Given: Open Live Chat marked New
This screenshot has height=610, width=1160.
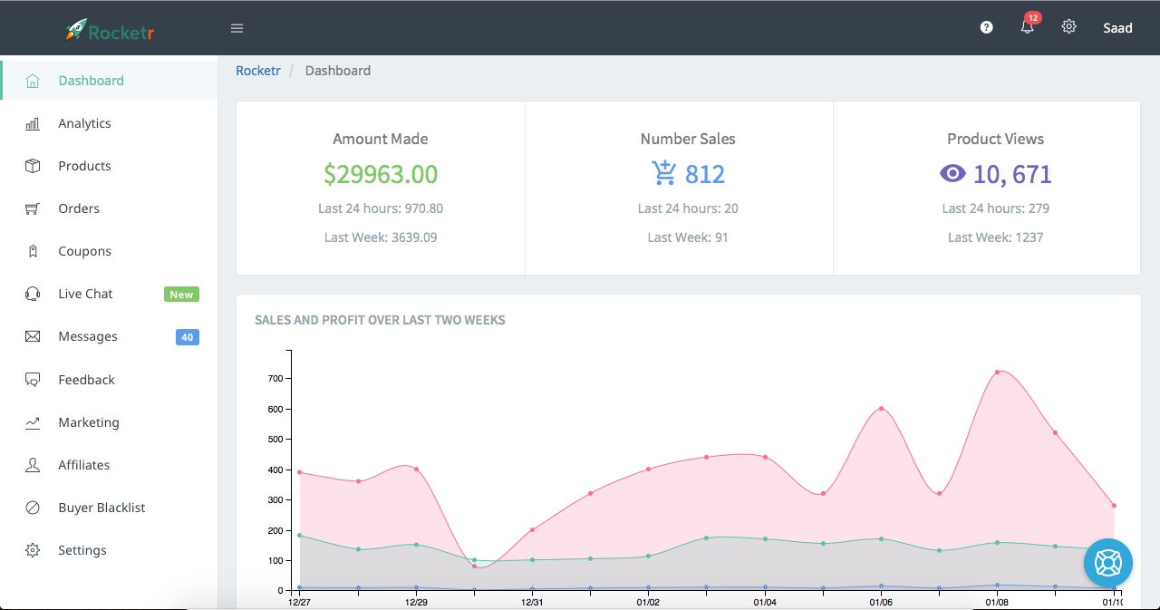Looking at the screenshot, I should [85, 294].
